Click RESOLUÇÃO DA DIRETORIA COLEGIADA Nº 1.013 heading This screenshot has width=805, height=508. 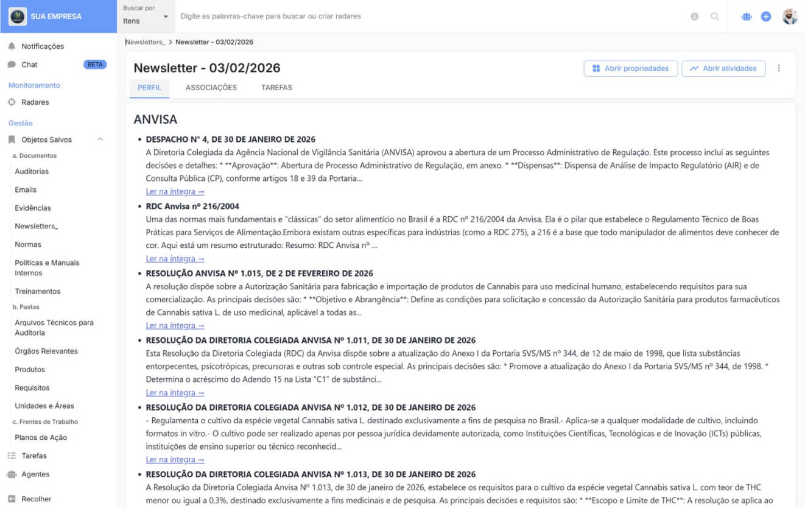pos(311,474)
